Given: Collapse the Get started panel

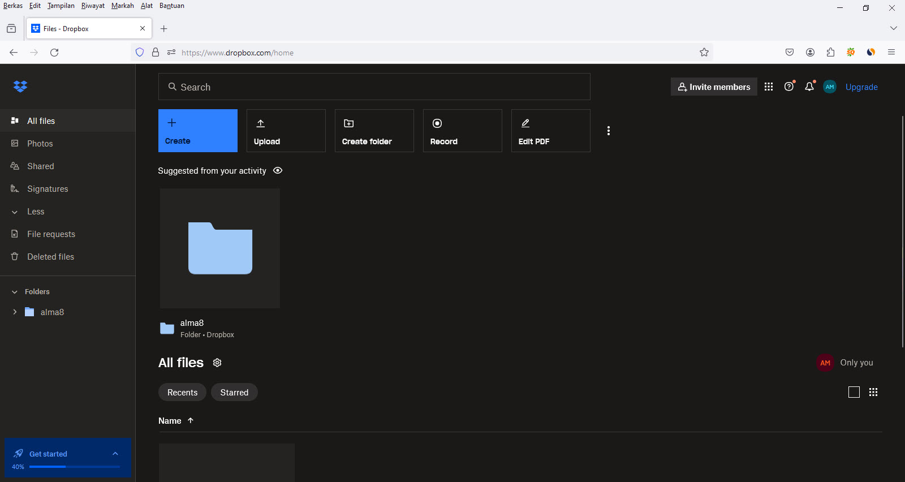Looking at the screenshot, I should pyautogui.click(x=115, y=454).
